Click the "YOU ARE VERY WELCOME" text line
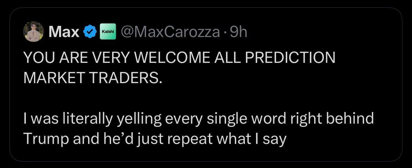 [x=122, y=58]
